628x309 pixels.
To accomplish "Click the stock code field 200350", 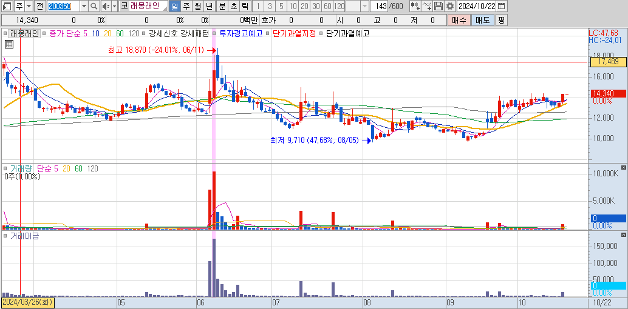I will click(63, 6).
